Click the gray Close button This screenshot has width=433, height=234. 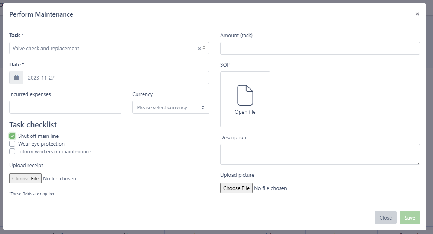[385, 218]
